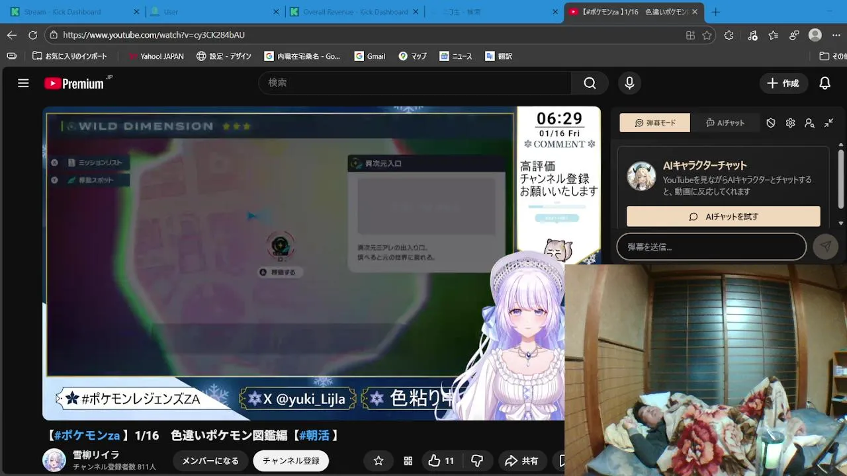Open media control music note icon
This screenshot has height=476, width=847.
pyautogui.click(x=752, y=35)
